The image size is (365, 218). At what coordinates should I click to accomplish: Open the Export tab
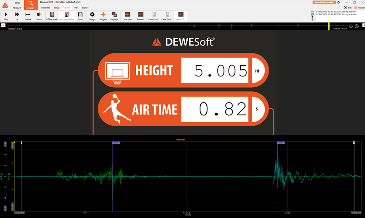point(85,8)
